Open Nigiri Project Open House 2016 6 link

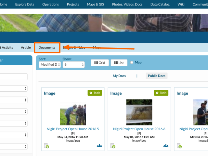139,129
